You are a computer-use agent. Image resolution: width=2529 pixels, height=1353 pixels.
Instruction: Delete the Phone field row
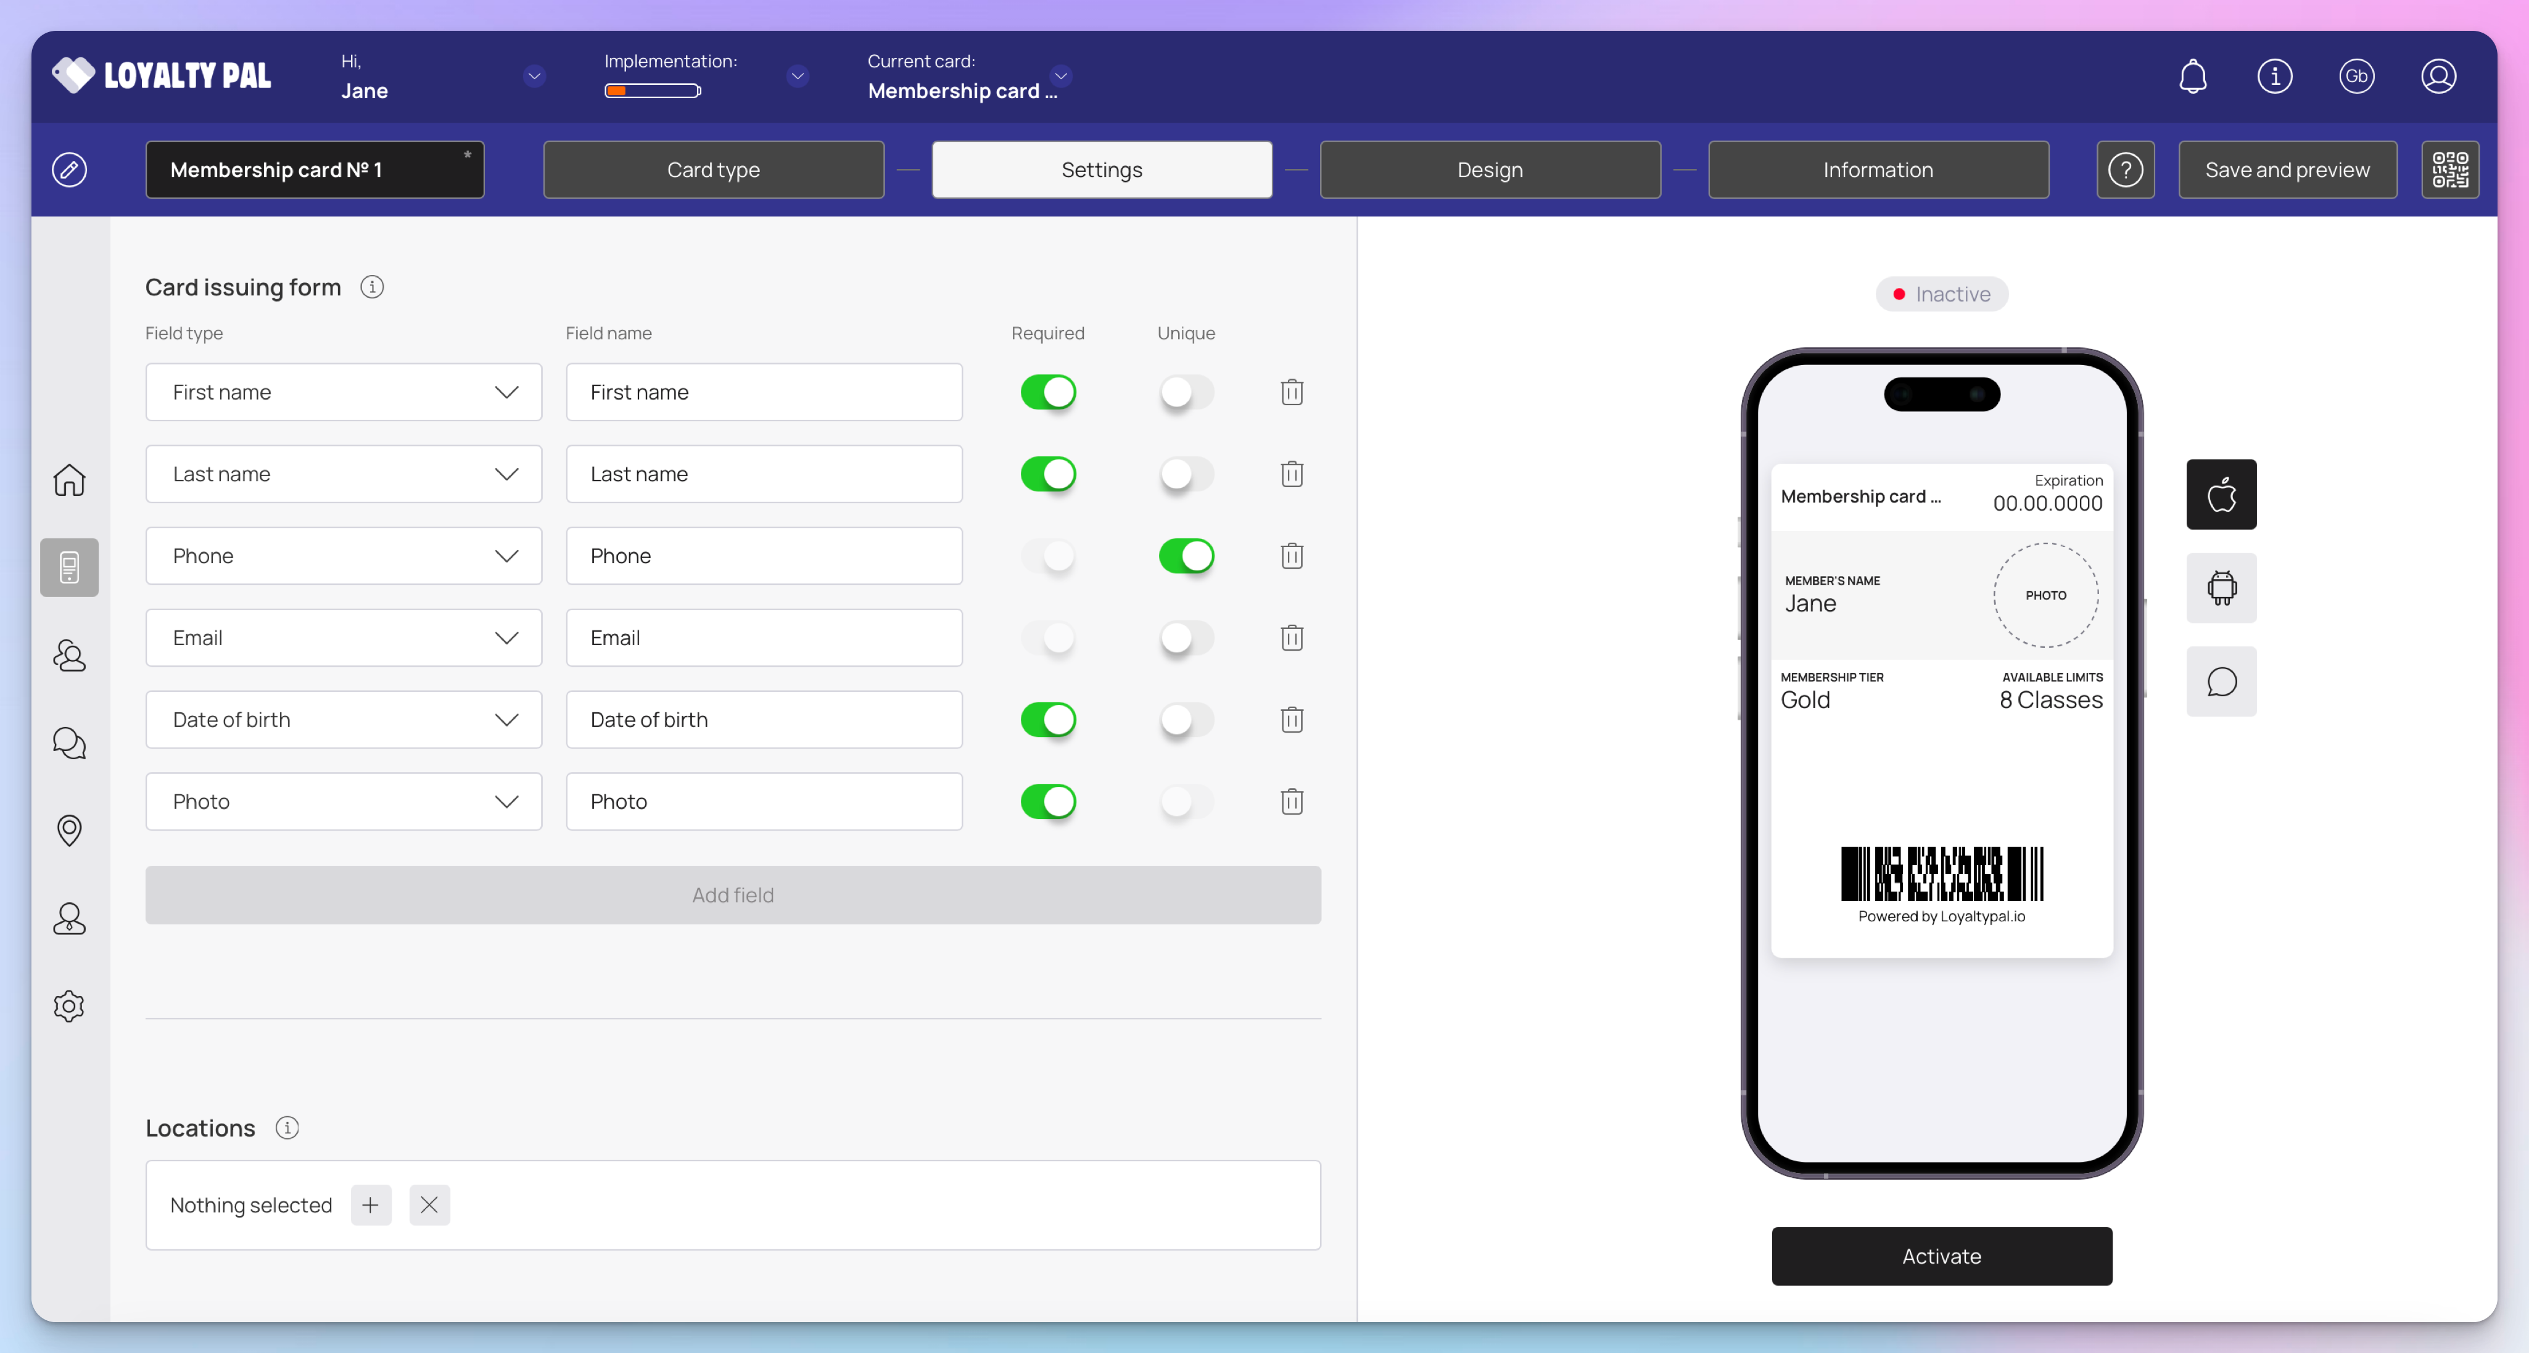(x=1291, y=556)
